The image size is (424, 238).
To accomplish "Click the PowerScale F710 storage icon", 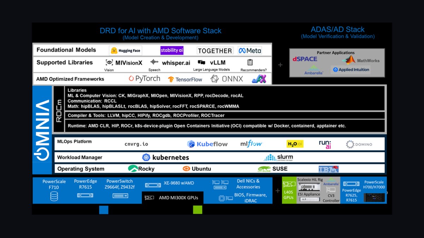I will coord(54,196).
